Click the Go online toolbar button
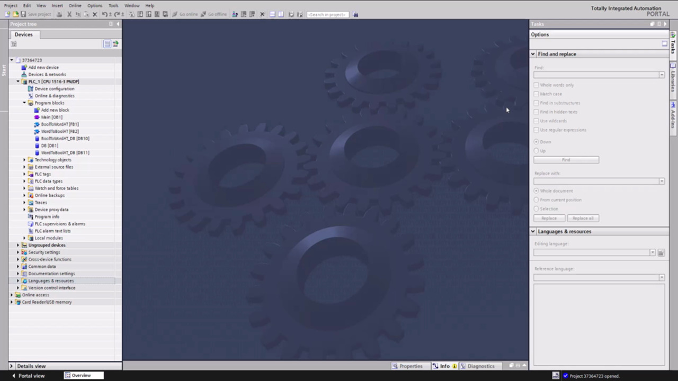This screenshot has width=678, height=381. pyautogui.click(x=185, y=14)
